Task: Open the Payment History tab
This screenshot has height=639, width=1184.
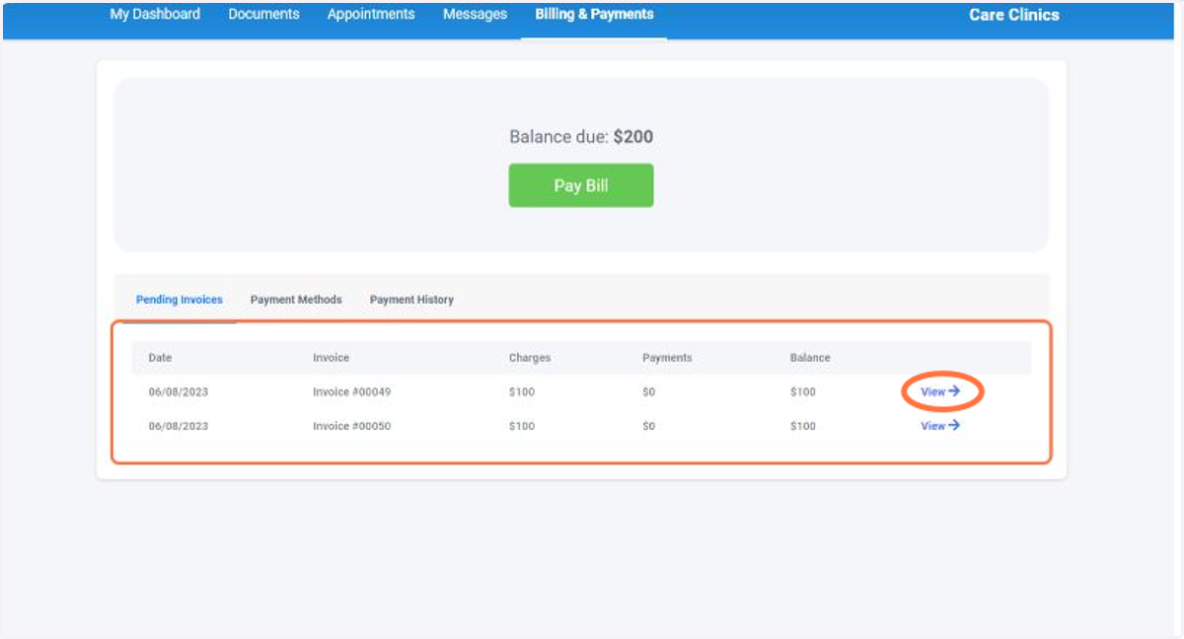Action: click(411, 300)
